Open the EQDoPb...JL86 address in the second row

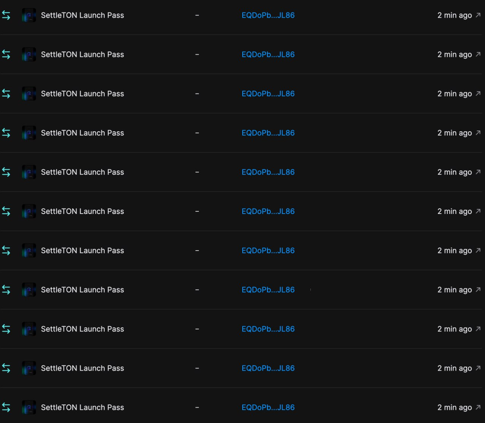point(268,54)
